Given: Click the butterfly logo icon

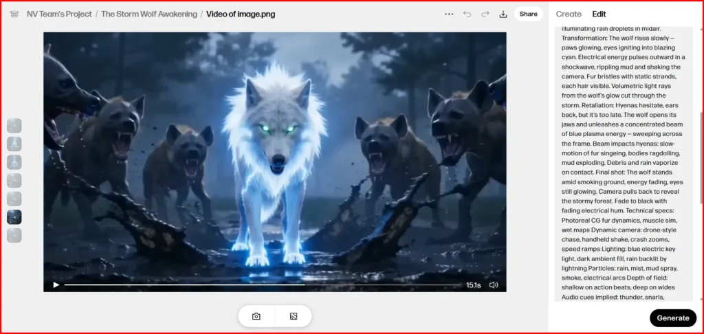Looking at the screenshot, I should pyautogui.click(x=14, y=14).
